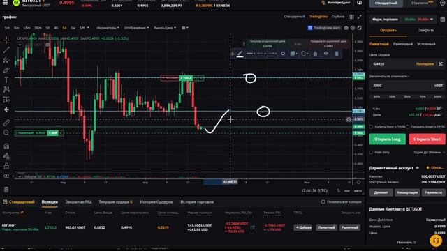Open the Отображение dropdown

click(x=137, y=28)
